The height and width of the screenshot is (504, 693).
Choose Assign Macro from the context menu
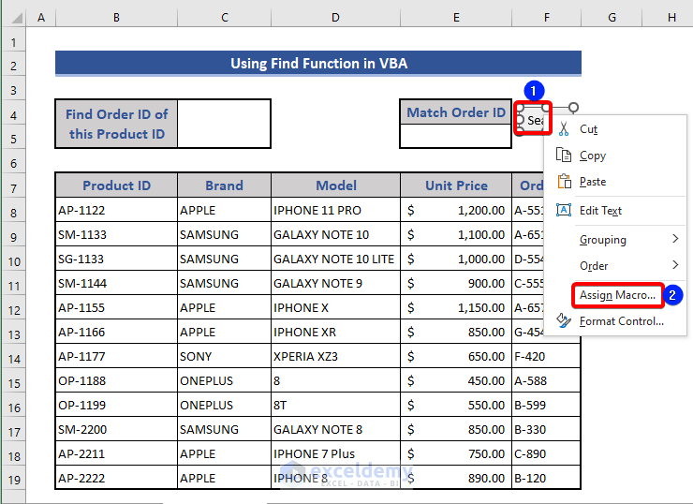(617, 295)
